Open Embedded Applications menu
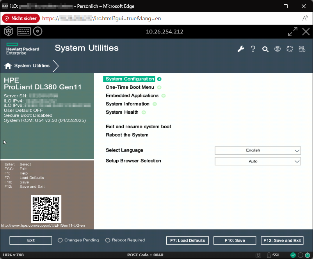This screenshot has height=259, width=313. pos(132,96)
